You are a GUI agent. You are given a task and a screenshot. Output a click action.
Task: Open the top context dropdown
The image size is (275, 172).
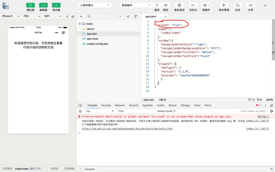click(100, 111)
